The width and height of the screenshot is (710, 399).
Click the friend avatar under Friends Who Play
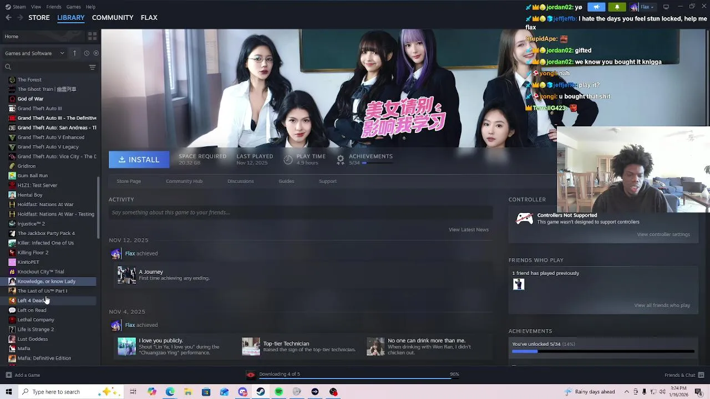tap(519, 284)
